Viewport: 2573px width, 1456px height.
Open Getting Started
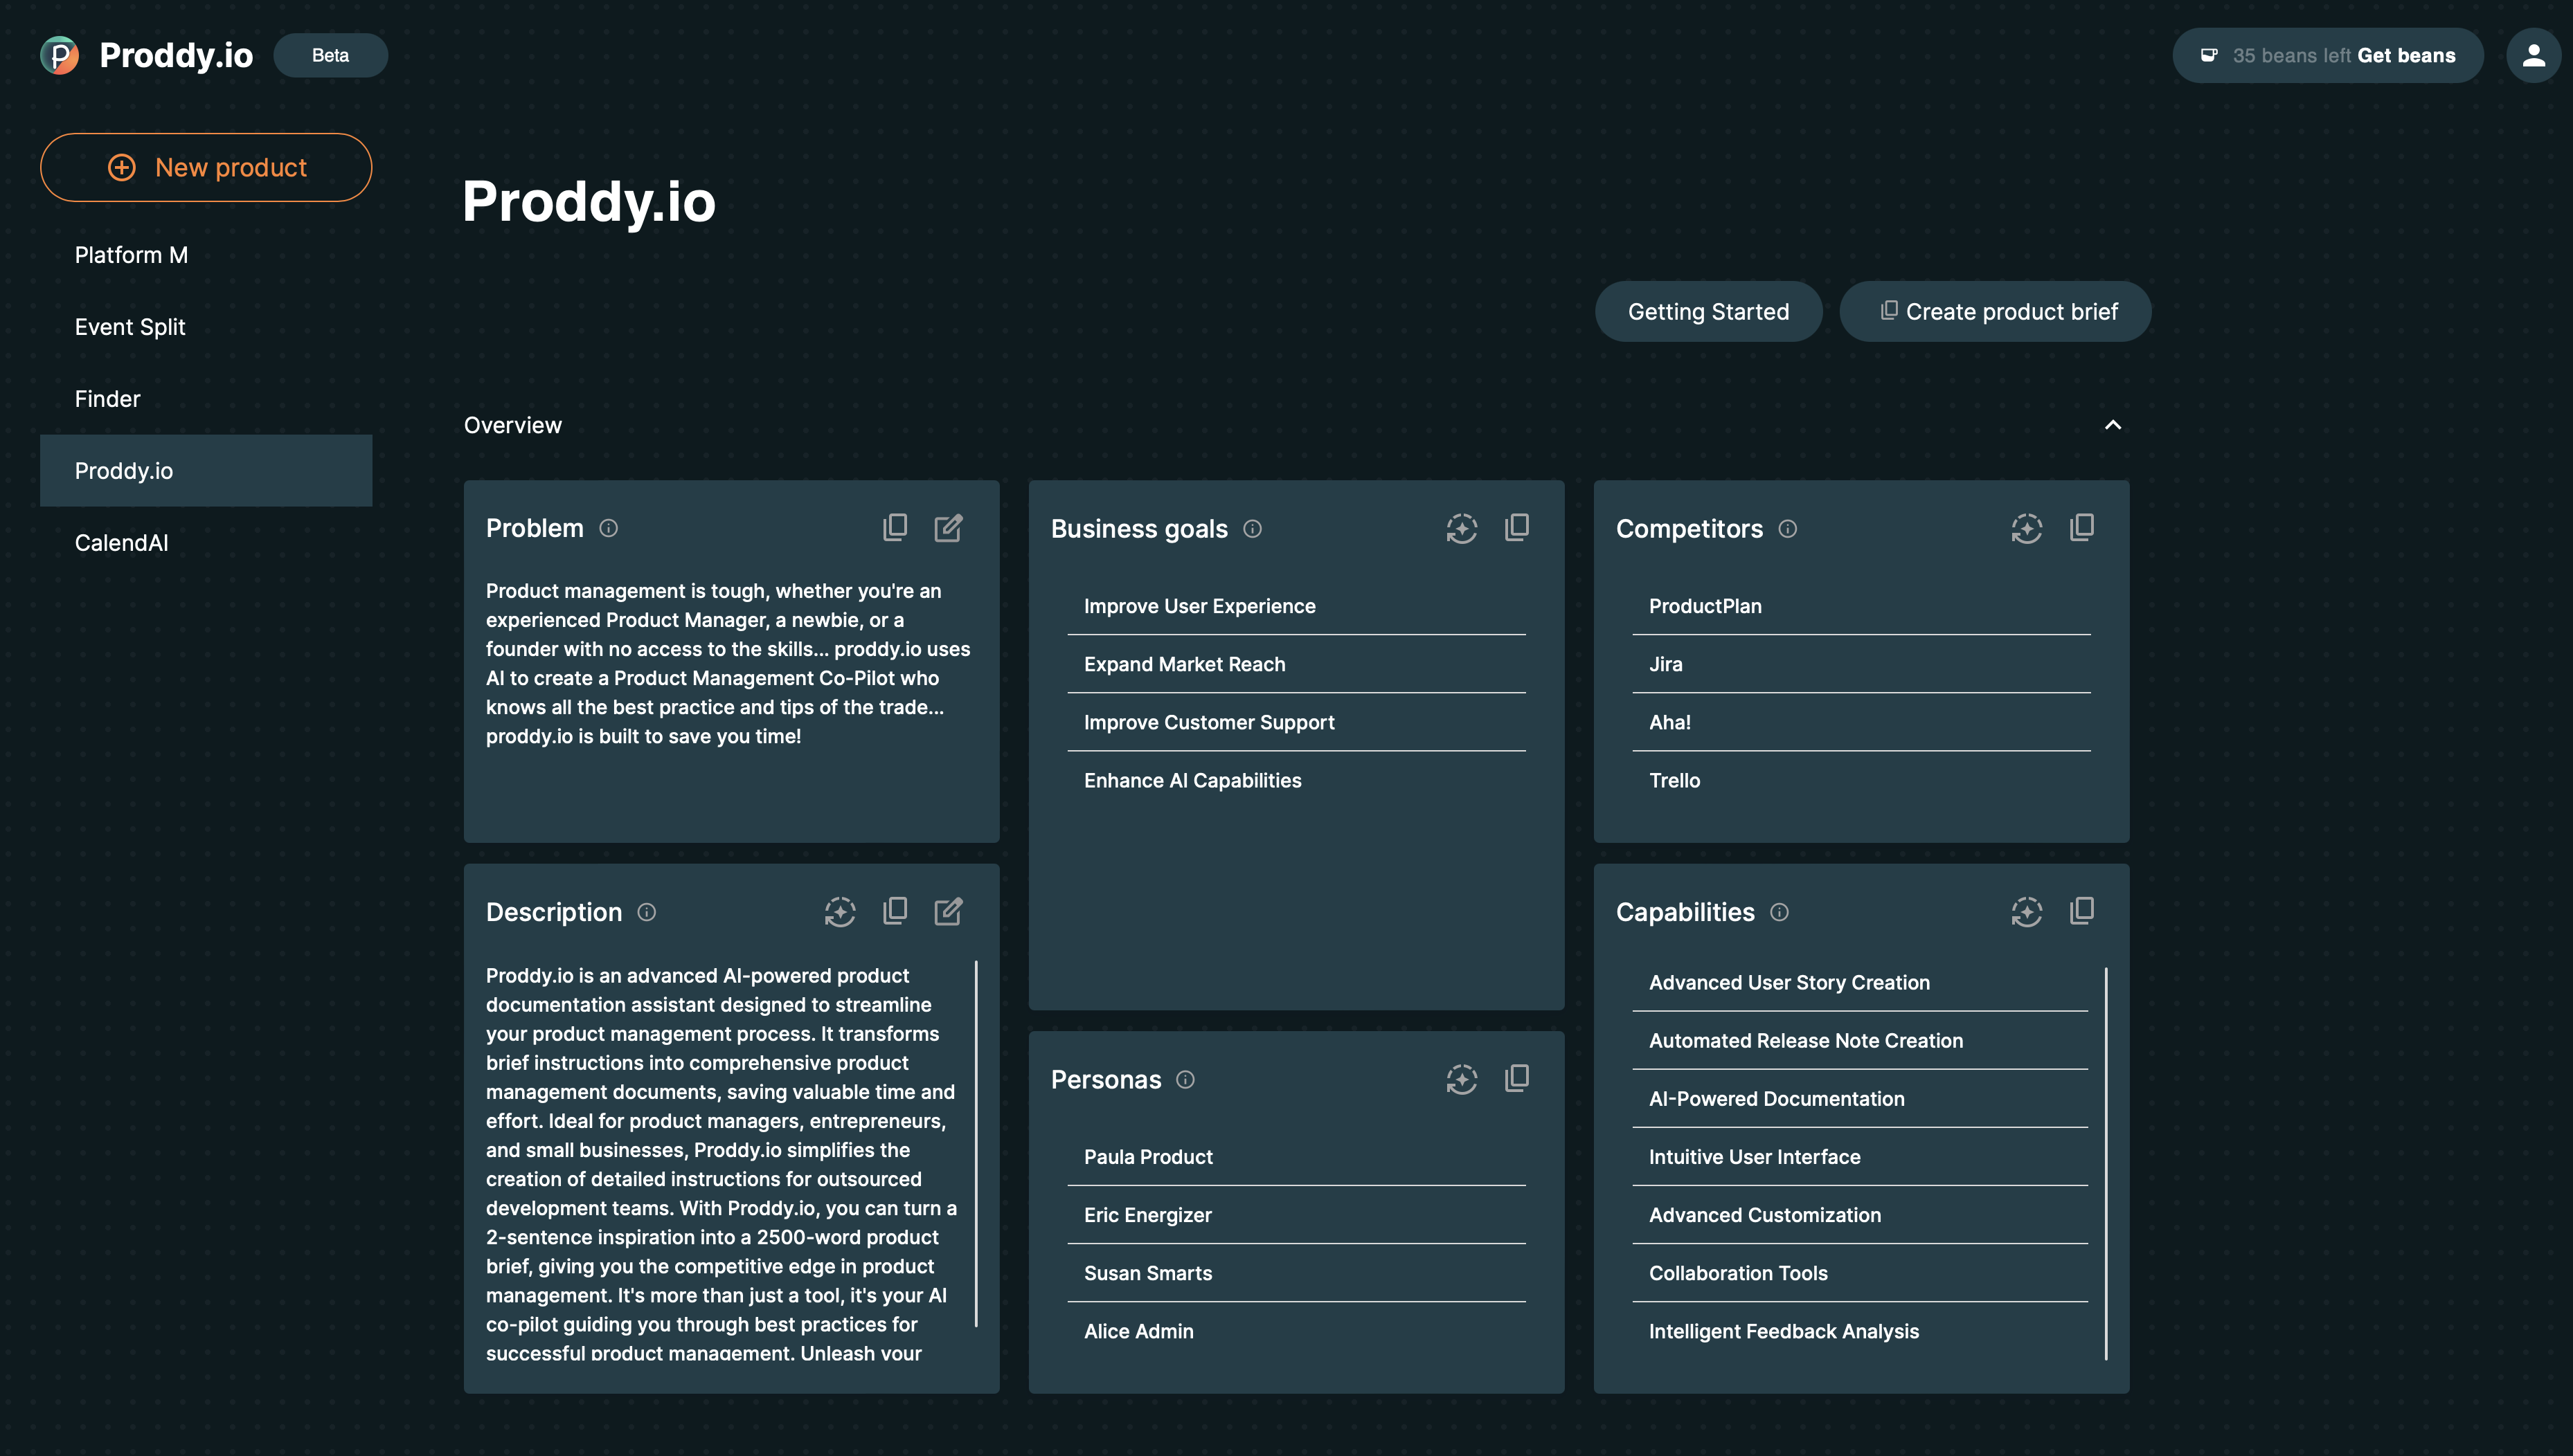(x=1707, y=311)
